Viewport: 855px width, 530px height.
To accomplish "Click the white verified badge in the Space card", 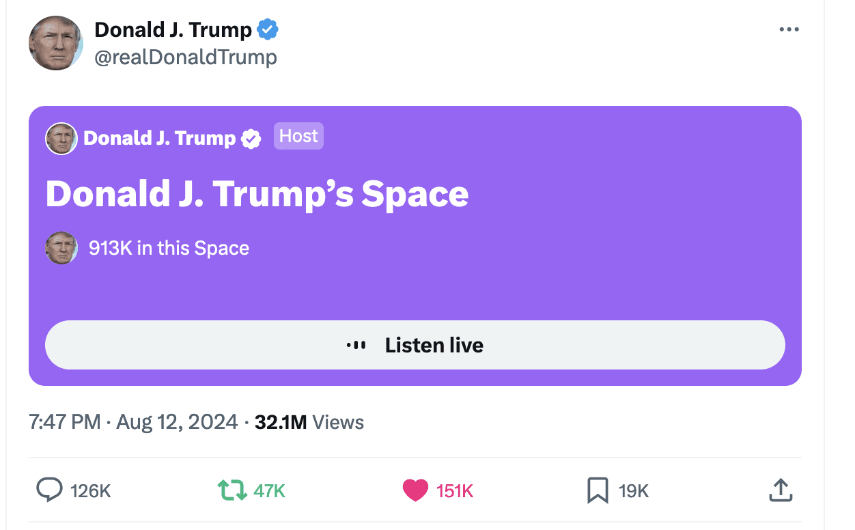I will [251, 139].
